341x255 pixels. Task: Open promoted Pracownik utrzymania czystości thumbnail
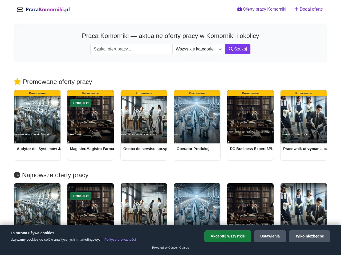click(x=304, y=120)
